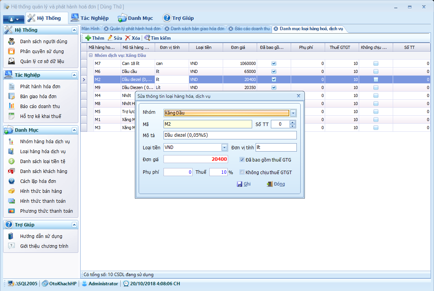
Task: Open the Loại tiền currency dropdown
Action: pos(224,147)
